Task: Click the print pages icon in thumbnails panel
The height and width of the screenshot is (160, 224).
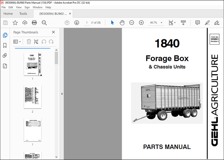Action: tap(36, 41)
